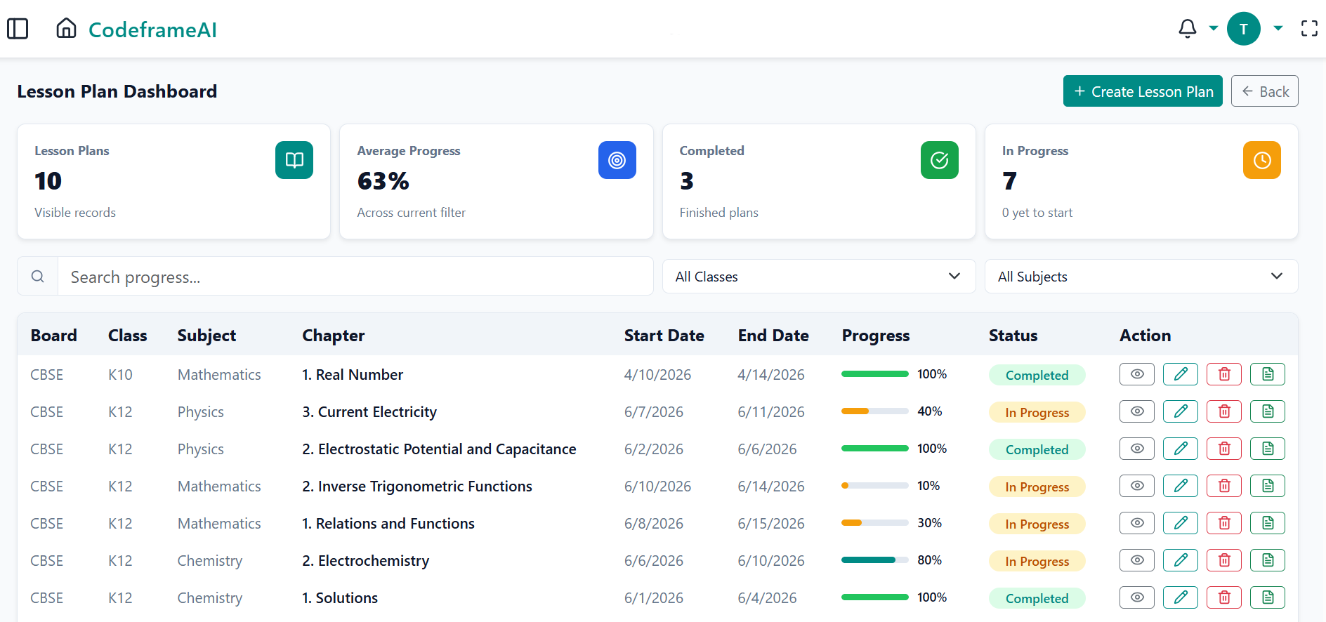View Inverse Trigonometric Functions plan details
This screenshot has width=1326, height=622.
coord(1137,486)
